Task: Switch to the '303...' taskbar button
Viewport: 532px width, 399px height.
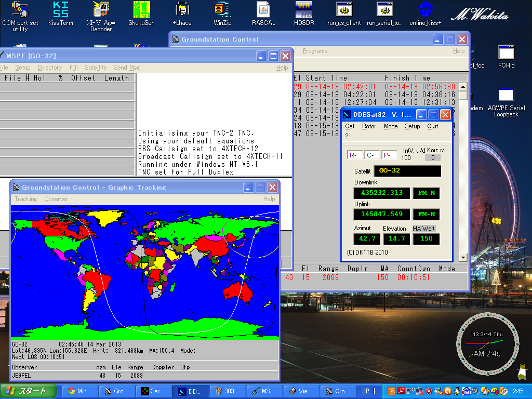Action: [228, 391]
